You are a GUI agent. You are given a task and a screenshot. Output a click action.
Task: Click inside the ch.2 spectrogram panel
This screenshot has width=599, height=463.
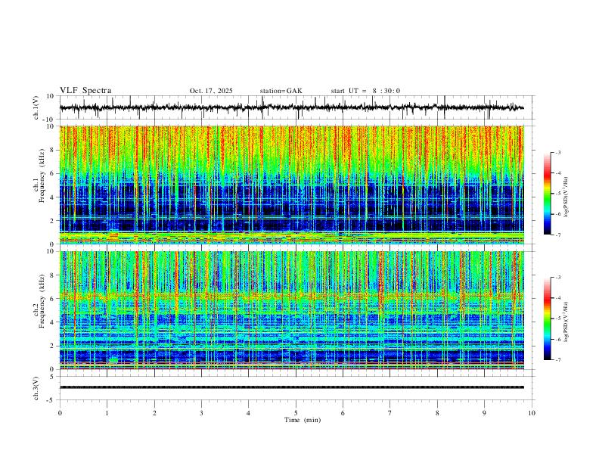[292, 310]
